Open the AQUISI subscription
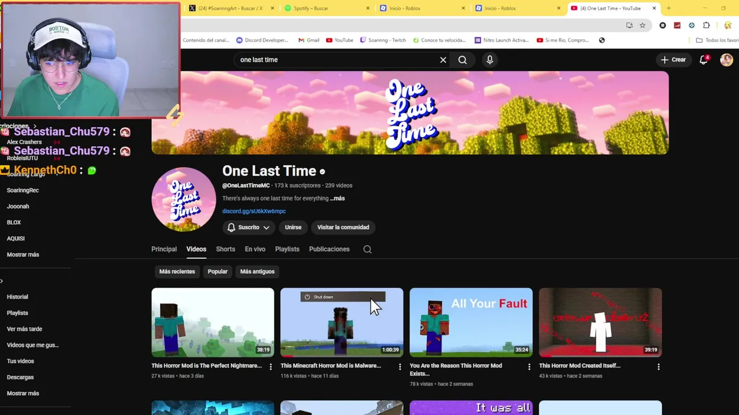 [16, 239]
